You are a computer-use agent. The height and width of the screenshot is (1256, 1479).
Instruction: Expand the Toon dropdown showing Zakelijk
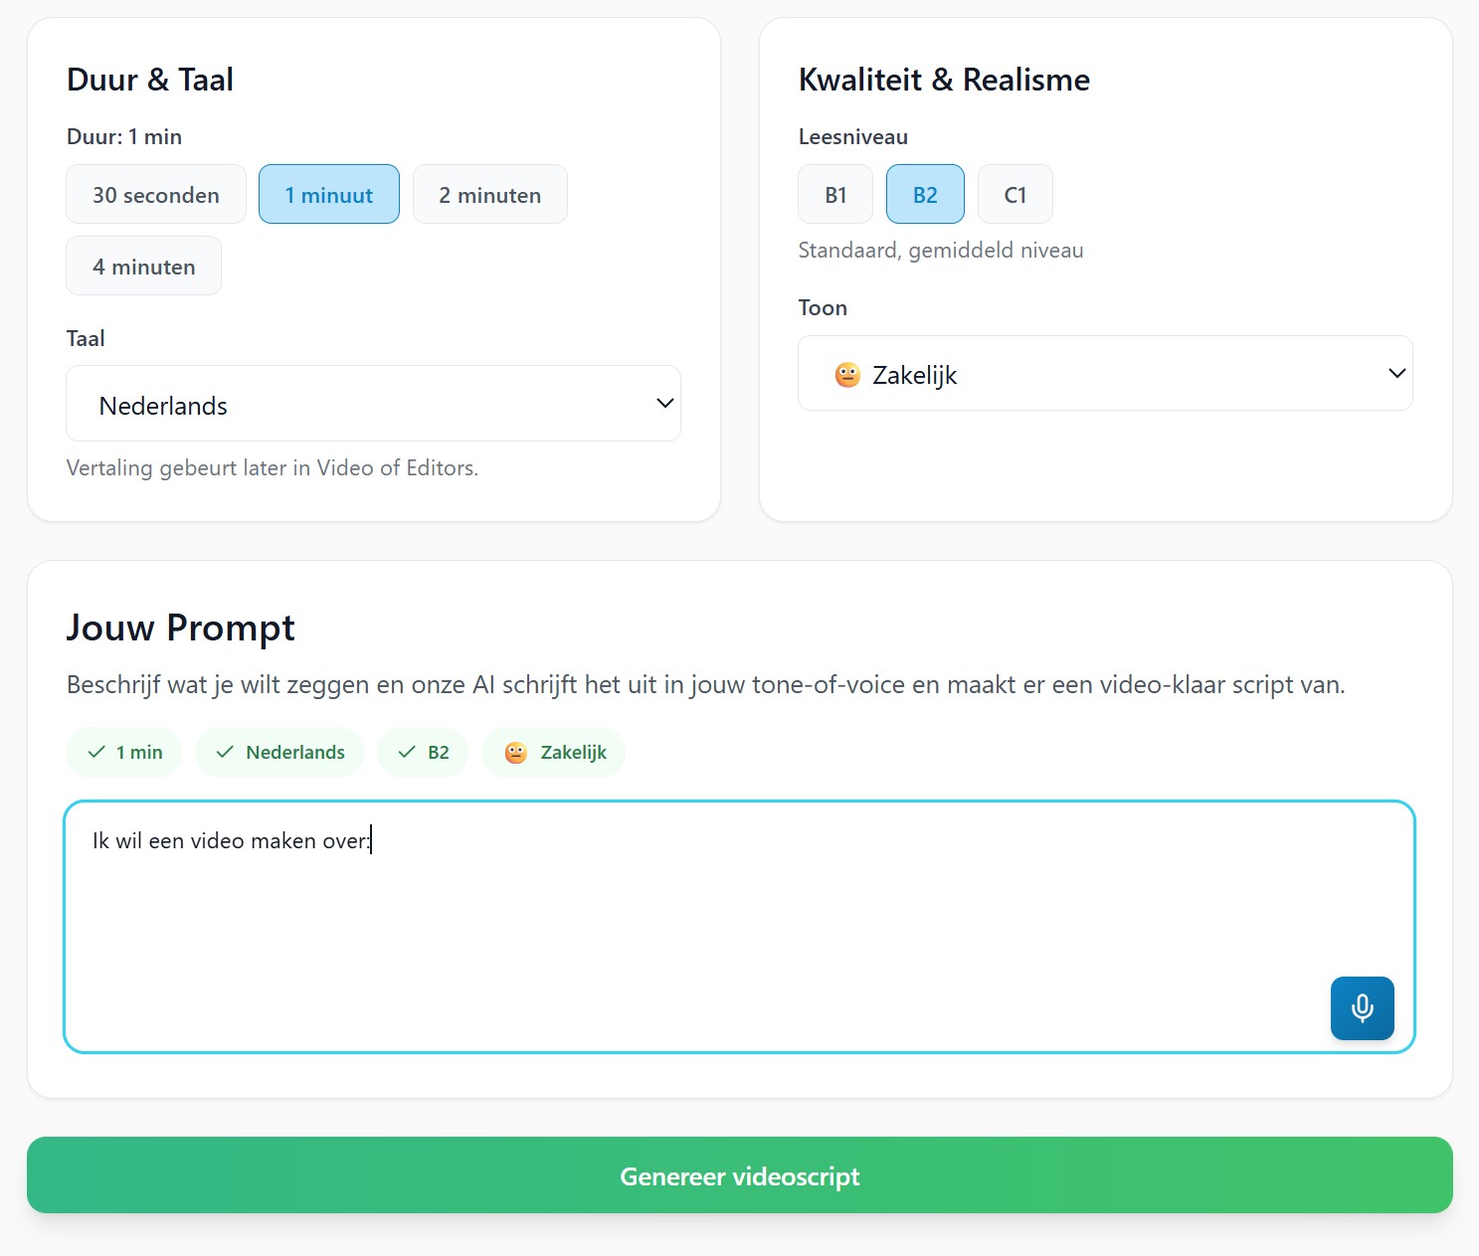[1104, 374]
